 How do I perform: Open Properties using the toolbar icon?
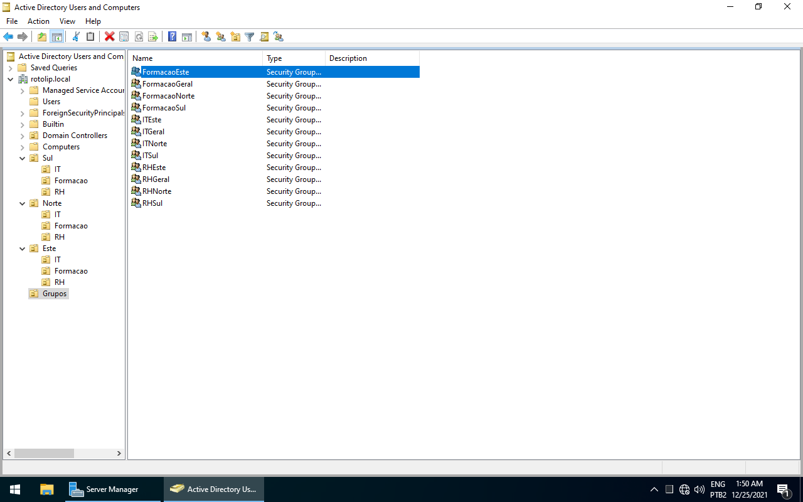(124, 37)
